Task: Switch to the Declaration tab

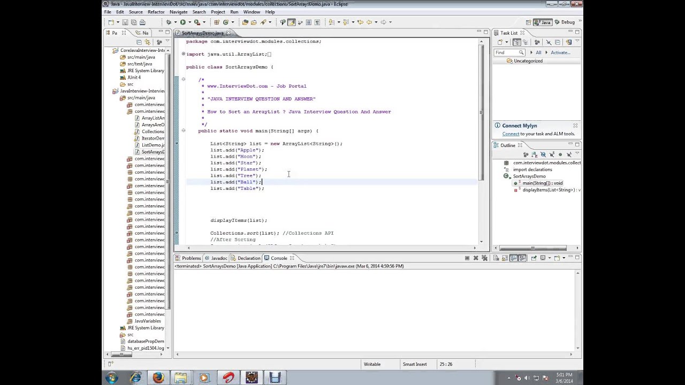Action: pyautogui.click(x=246, y=258)
